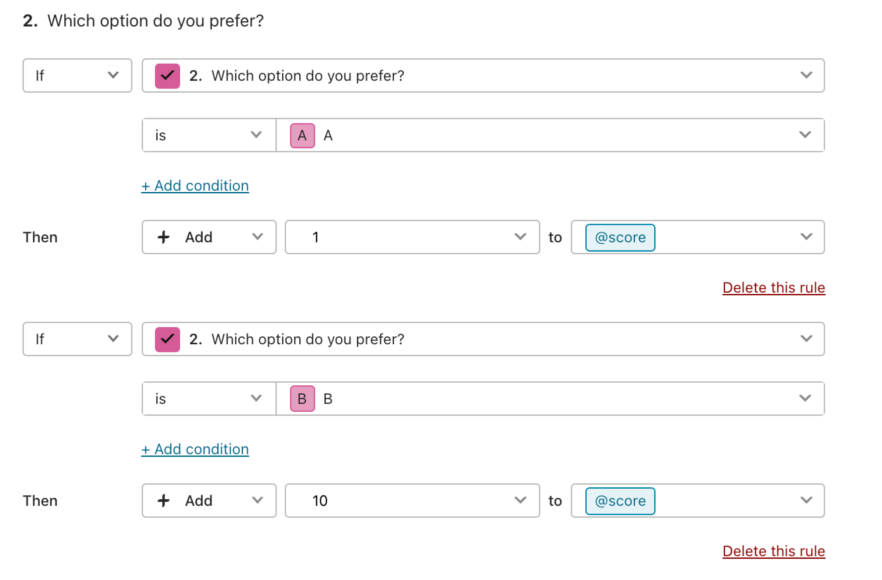Click Add condition under the first rule
The height and width of the screenshot is (580, 882).
[x=195, y=185]
